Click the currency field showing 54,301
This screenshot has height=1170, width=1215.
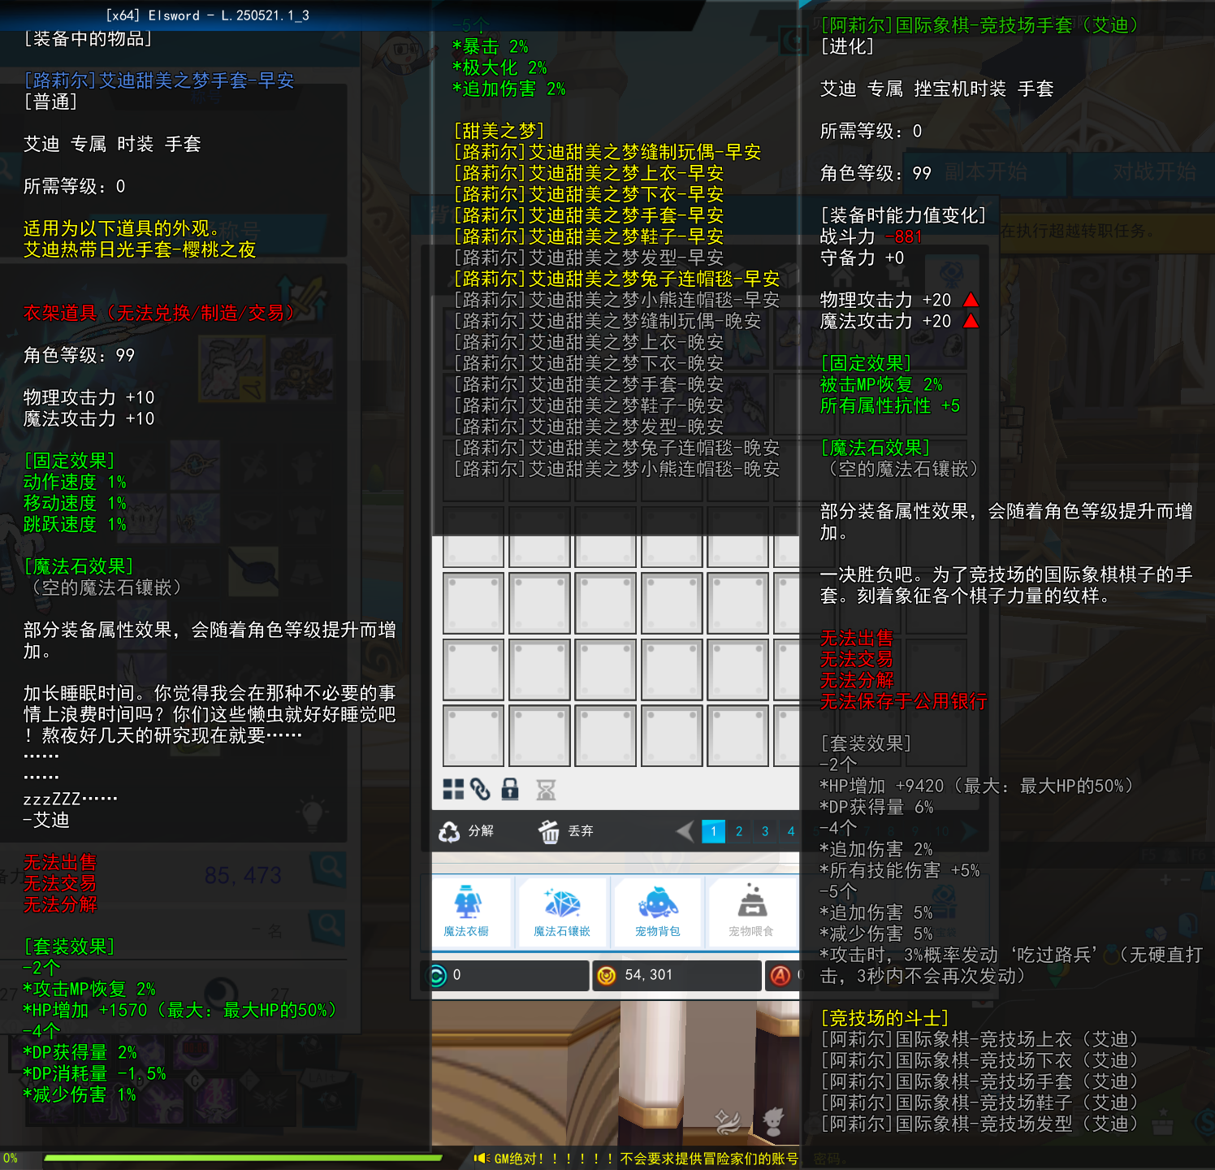tap(677, 975)
